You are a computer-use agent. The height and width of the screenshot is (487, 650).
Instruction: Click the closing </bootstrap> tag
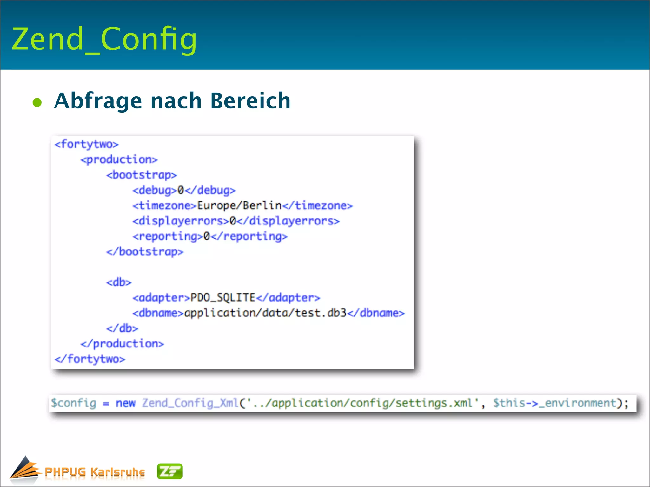point(145,252)
